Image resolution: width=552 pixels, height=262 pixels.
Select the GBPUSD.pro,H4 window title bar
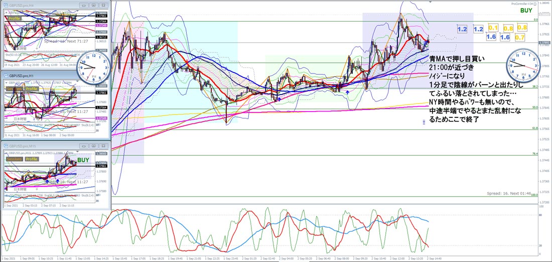[x=56, y=5]
